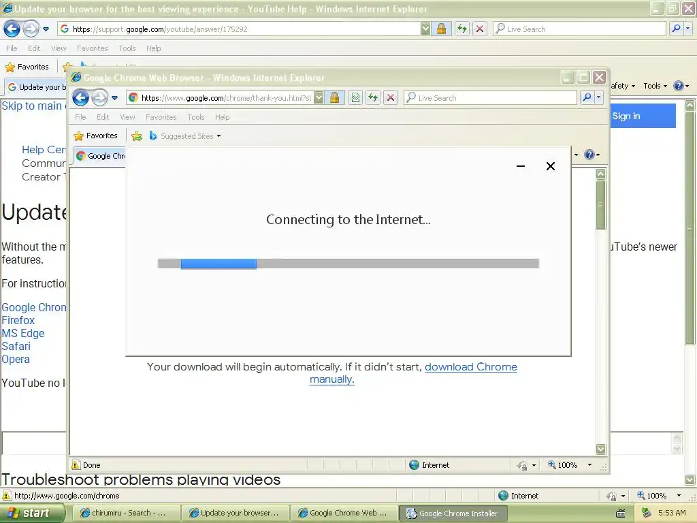Open zoom level dropdown in YouTube Help status bar

679,496
